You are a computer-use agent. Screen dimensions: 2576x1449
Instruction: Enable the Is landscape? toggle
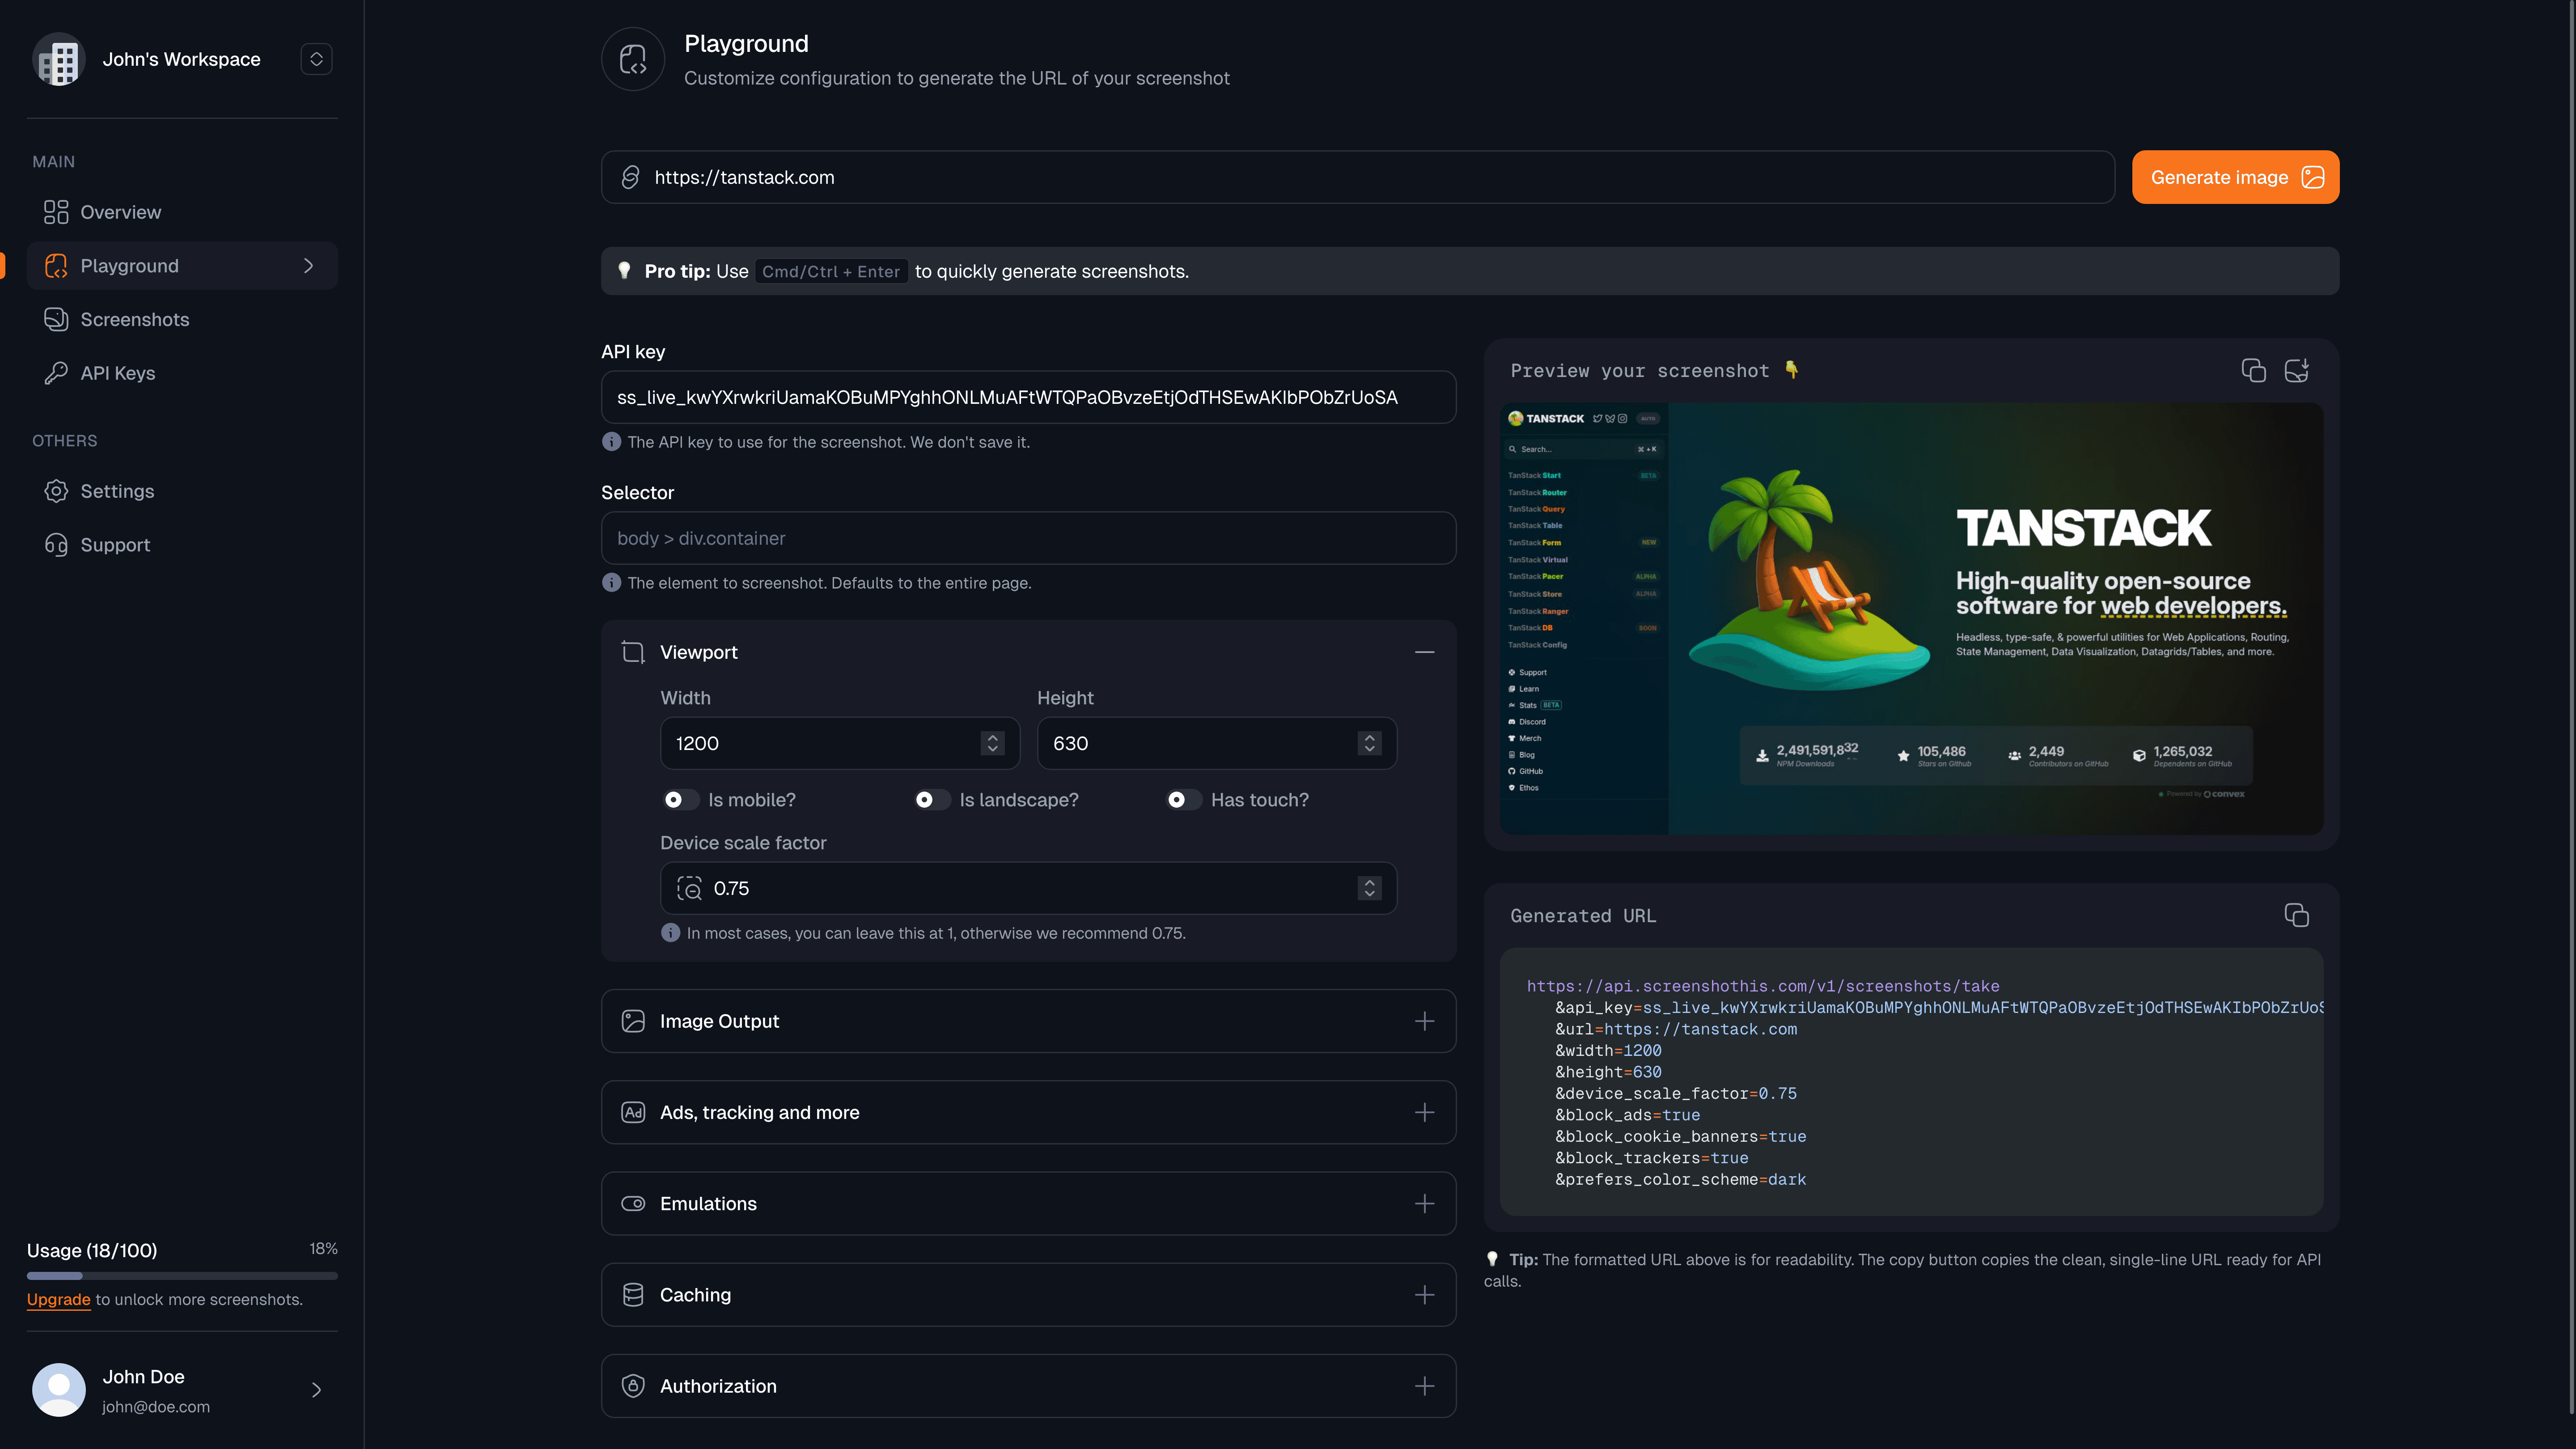[x=931, y=800]
